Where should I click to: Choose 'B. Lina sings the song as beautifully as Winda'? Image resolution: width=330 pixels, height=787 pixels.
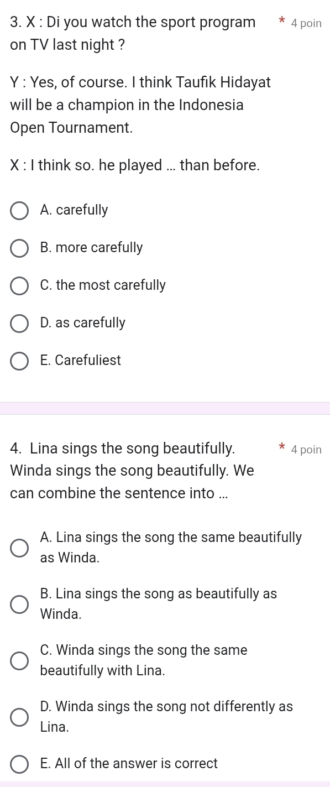click(x=20, y=604)
